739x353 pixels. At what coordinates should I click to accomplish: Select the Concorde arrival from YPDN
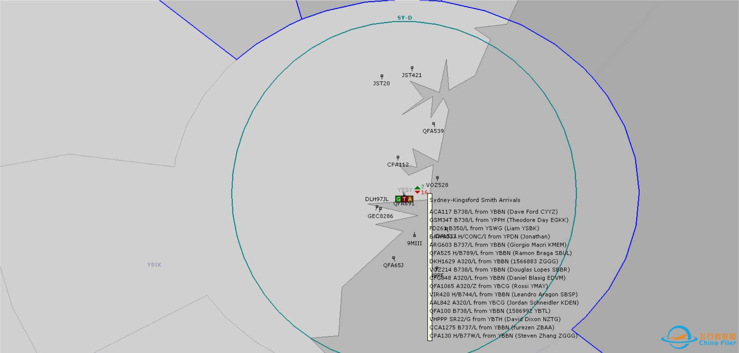tap(489, 236)
